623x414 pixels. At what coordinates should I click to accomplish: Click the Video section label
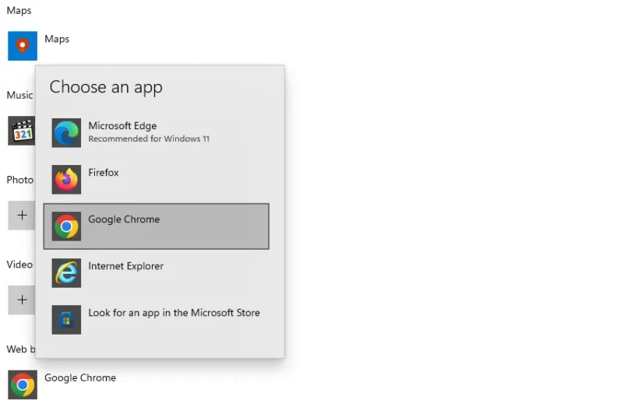click(x=20, y=265)
